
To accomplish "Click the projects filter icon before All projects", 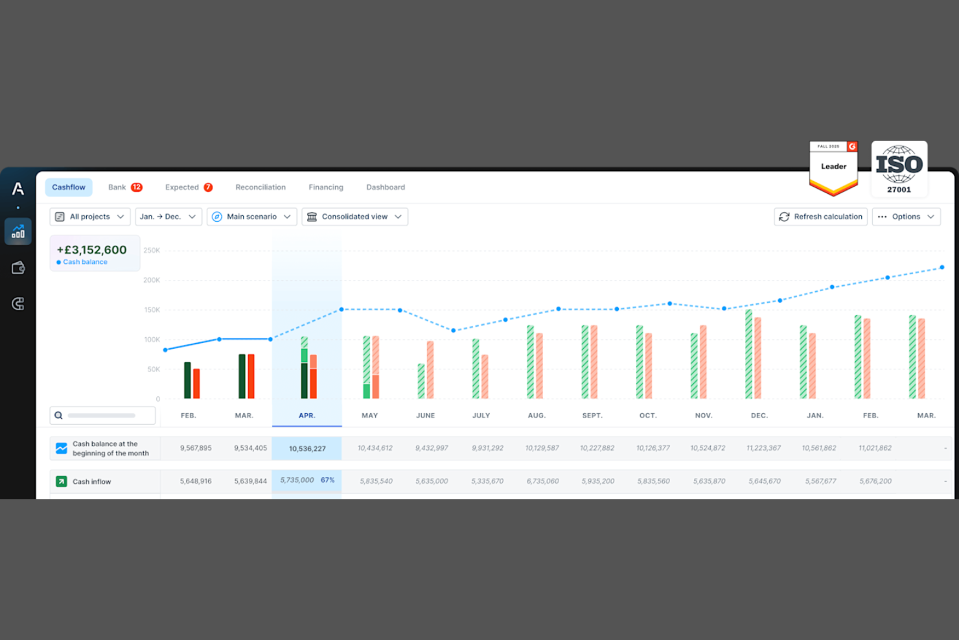I will 60,217.
